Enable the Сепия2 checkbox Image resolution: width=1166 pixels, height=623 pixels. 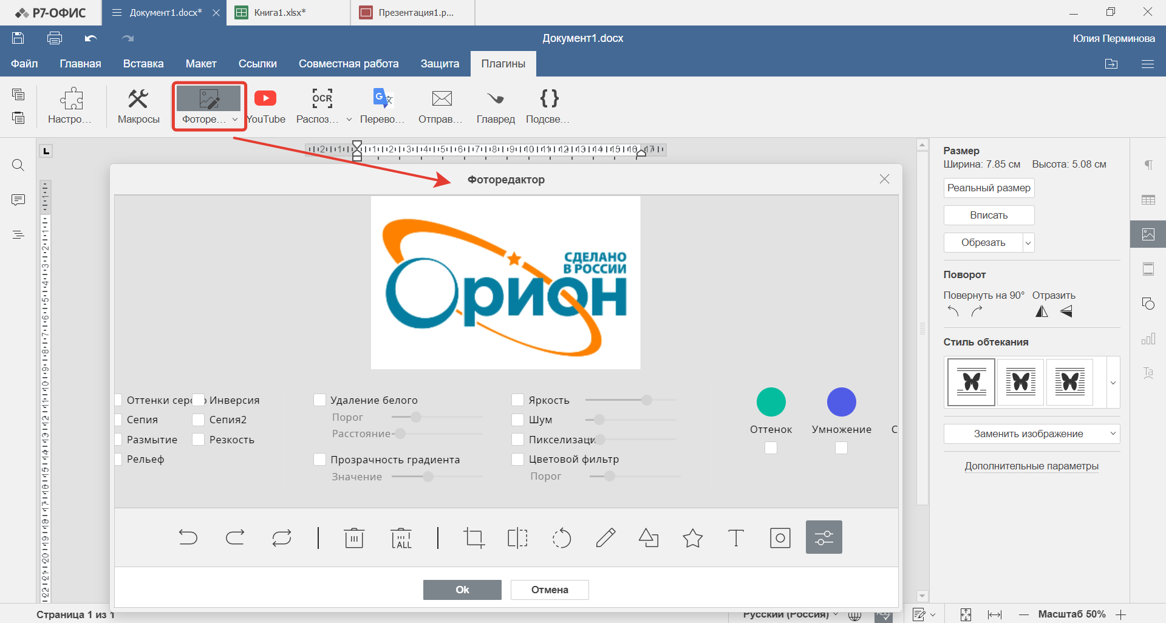(198, 420)
